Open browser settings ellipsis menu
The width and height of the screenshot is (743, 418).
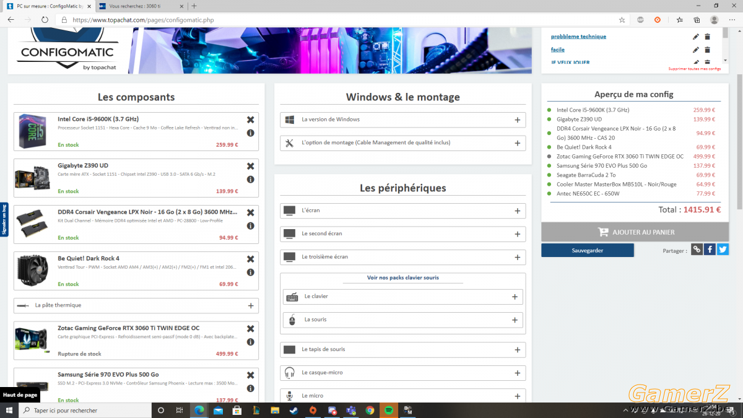click(732, 20)
